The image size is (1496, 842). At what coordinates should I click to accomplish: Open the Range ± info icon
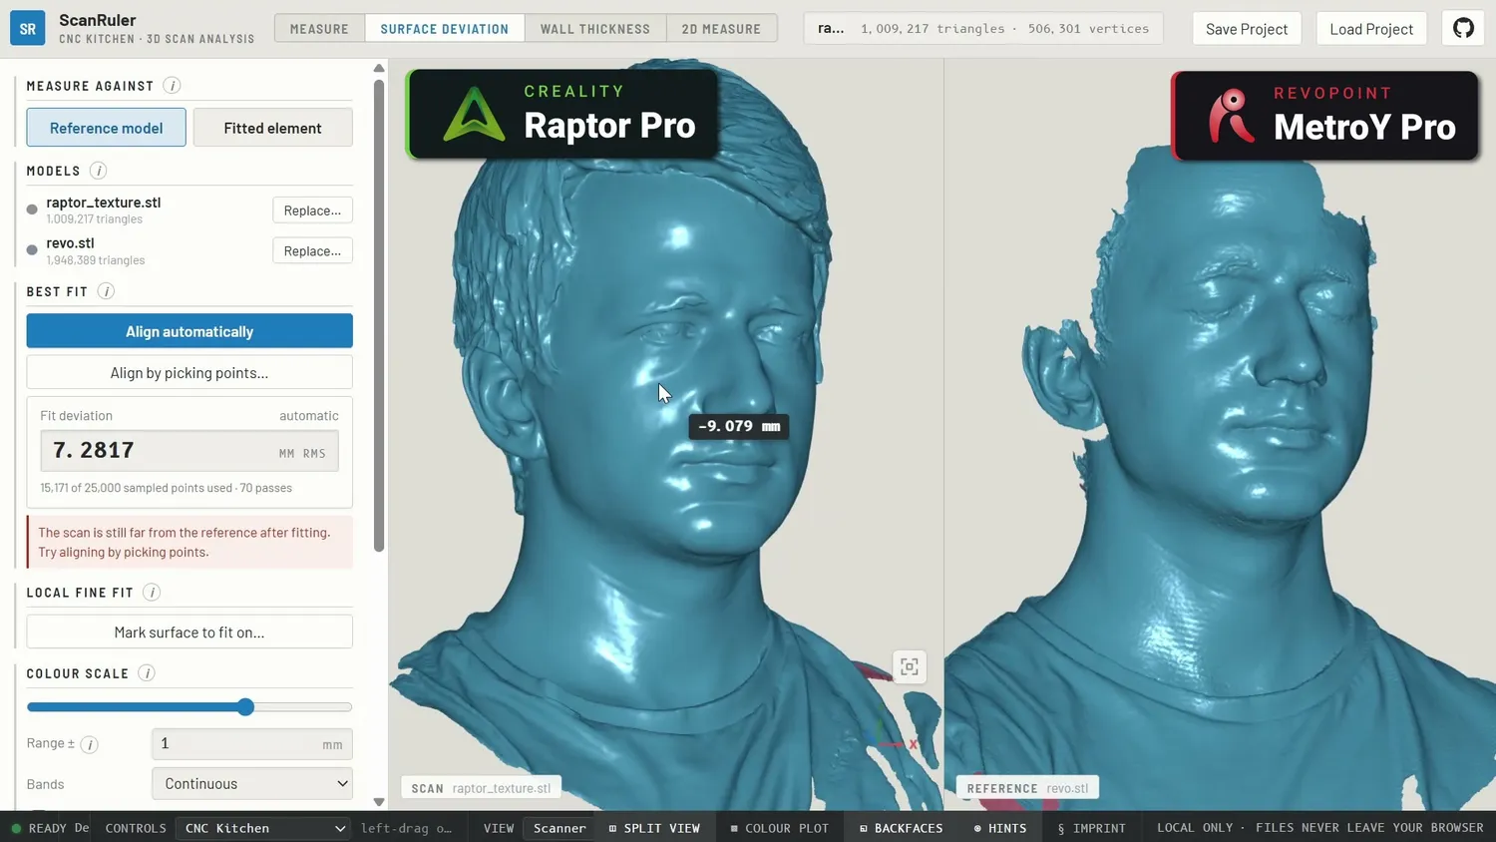pyautogui.click(x=90, y=744)
